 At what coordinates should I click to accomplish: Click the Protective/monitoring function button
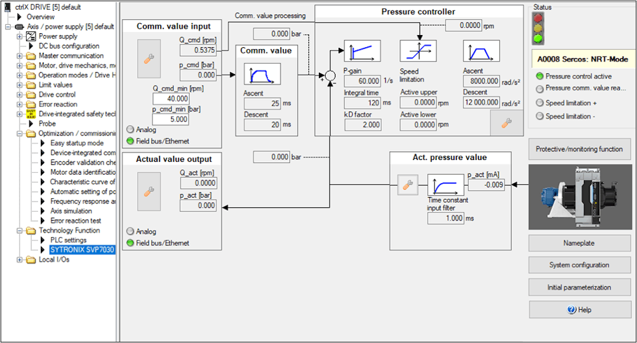click(578, 149)
